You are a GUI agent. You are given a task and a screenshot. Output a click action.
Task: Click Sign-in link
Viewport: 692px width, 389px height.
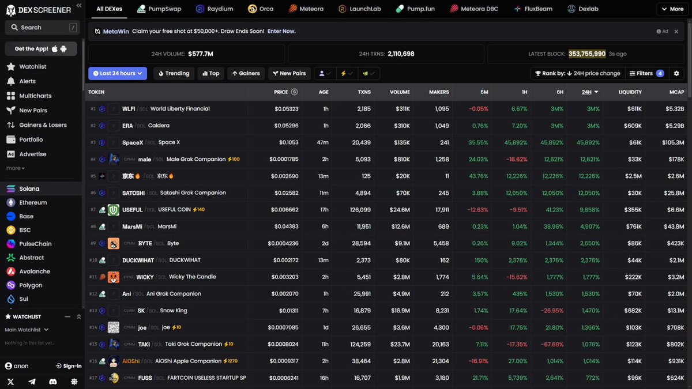69,366
